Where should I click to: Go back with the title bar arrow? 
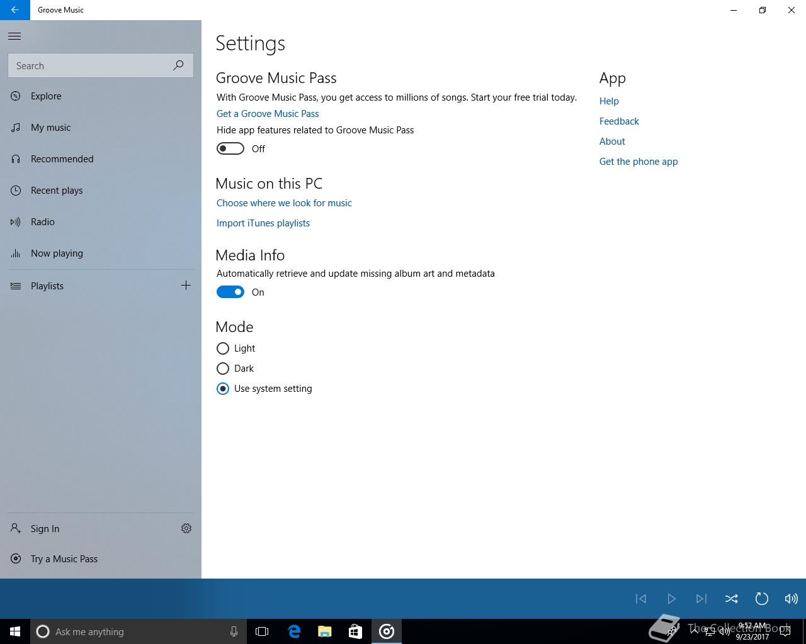(15, 10)
